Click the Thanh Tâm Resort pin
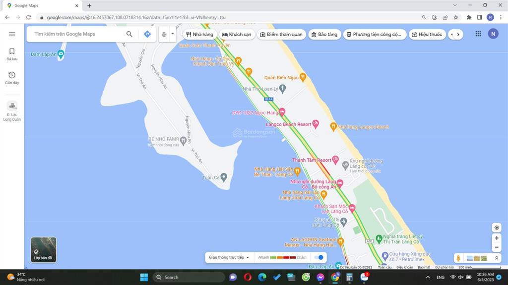This screenshot has height=285, width=508. tap(335, 160)
